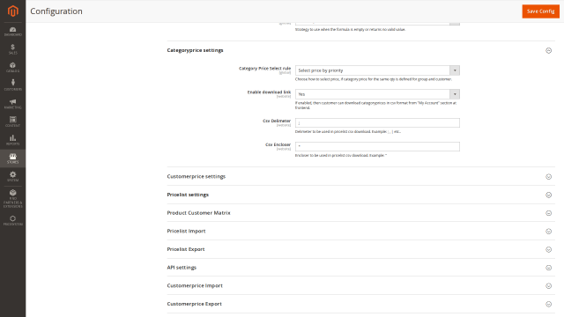Click the Enable download link label
Screen dimensions: 564x317
(x=269, y=92)
